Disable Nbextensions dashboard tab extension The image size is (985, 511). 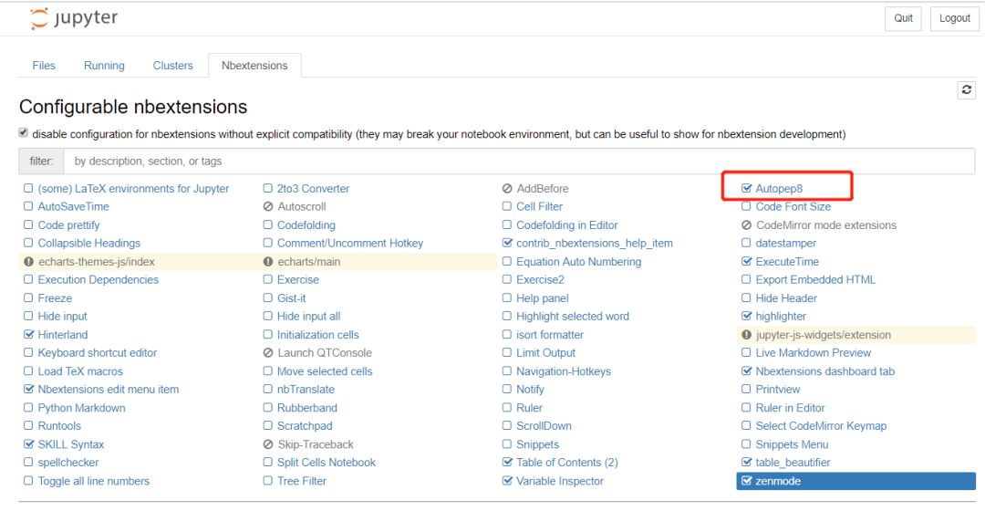pyautogui.click(x=746, y=370)
